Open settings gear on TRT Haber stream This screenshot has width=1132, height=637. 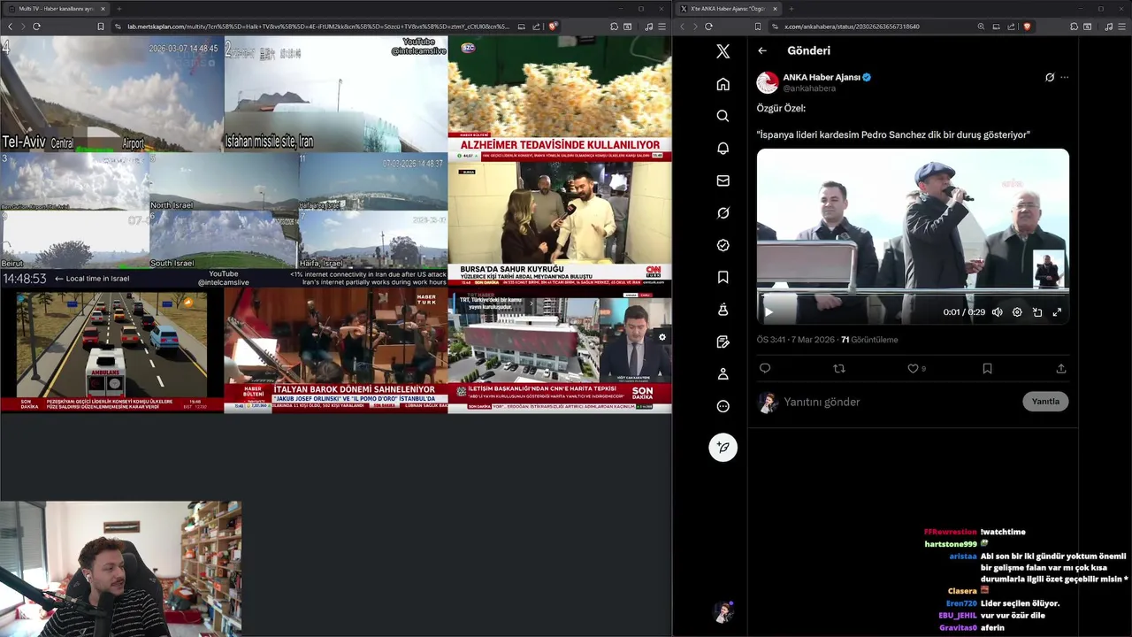(x=662, y=337)
